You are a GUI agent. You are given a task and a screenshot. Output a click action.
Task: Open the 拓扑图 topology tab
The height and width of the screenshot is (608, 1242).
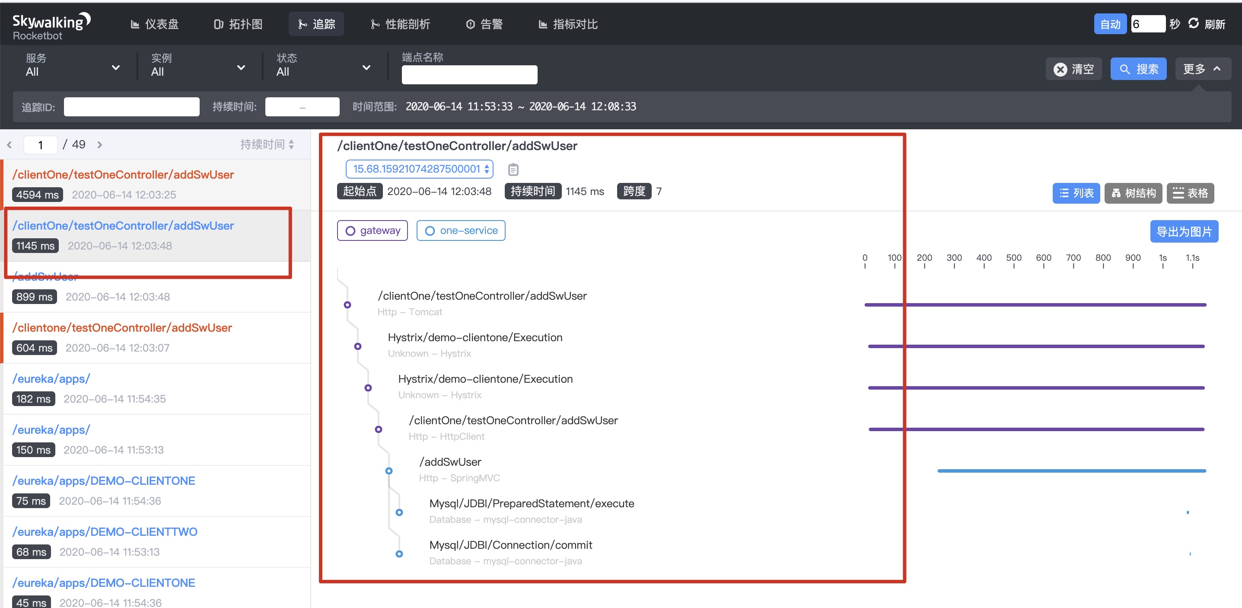pyautogui.click(x=238, y=24)
